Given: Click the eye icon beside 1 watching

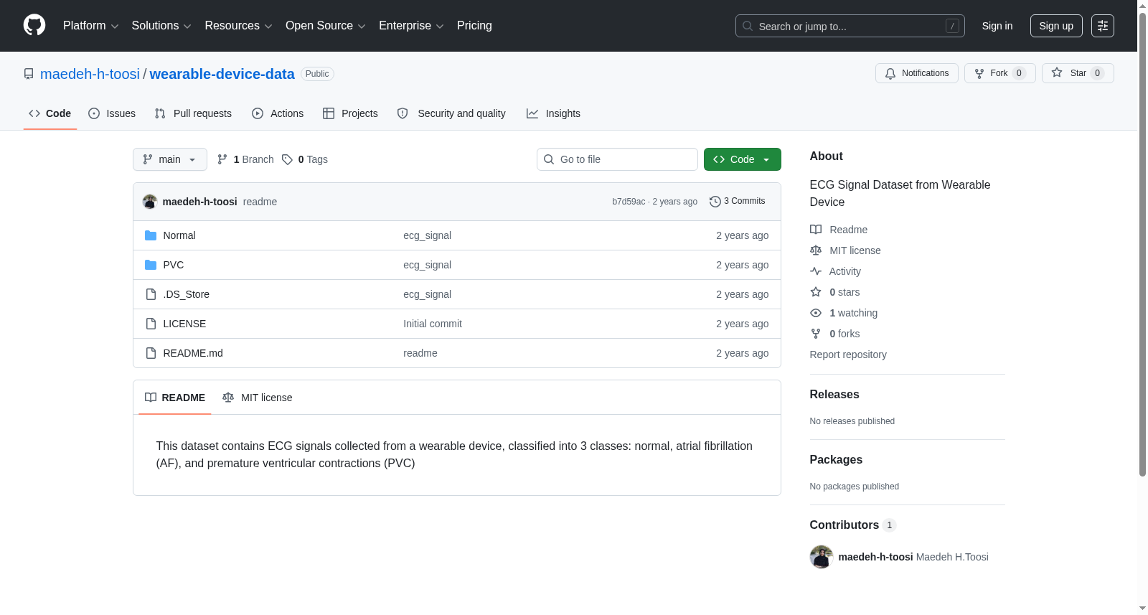Looking at the screenshot, I should [x=816, y=313].
